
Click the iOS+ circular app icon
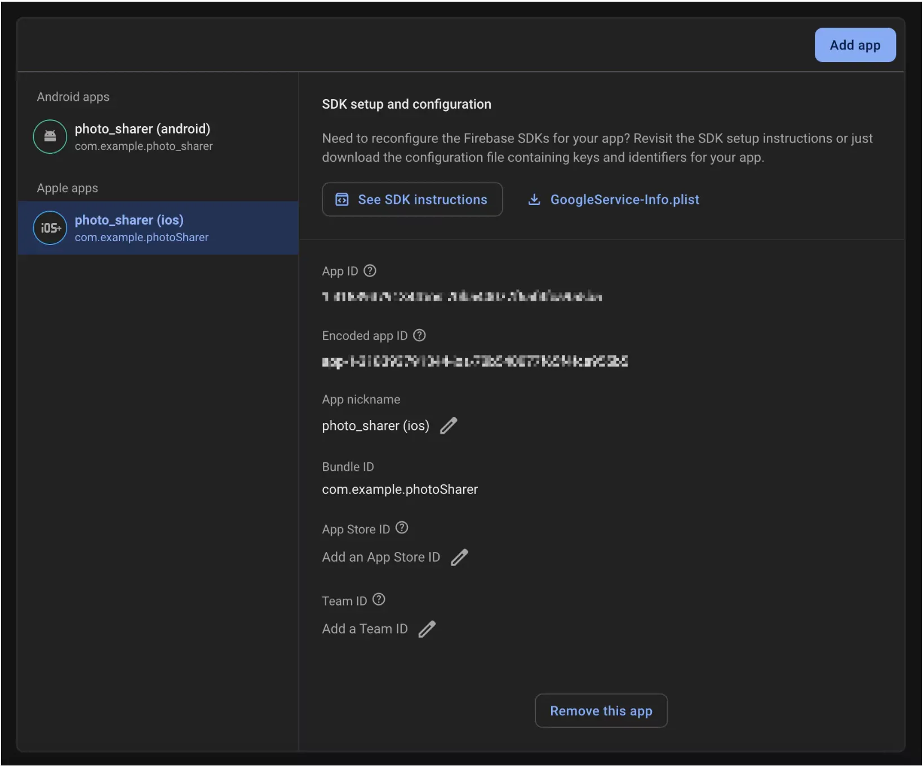click(x=50, y=228)
